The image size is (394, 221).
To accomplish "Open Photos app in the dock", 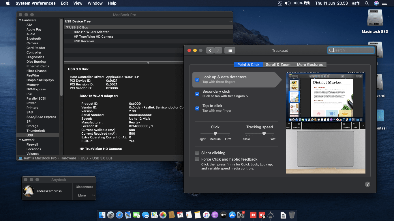I will pyautogui.click(x=163, y=215).
